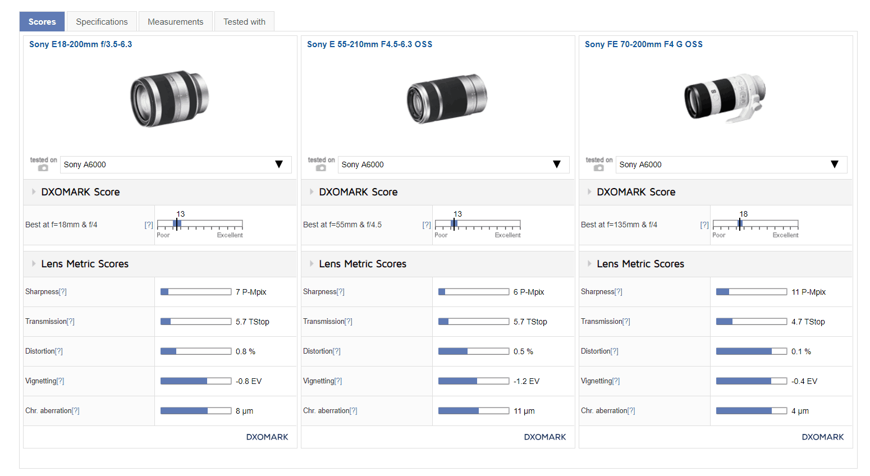This screenshot has width=870, height=476.
Task: Click Transmission help [?] in E 55-210mm column
Action: [349, 322]
